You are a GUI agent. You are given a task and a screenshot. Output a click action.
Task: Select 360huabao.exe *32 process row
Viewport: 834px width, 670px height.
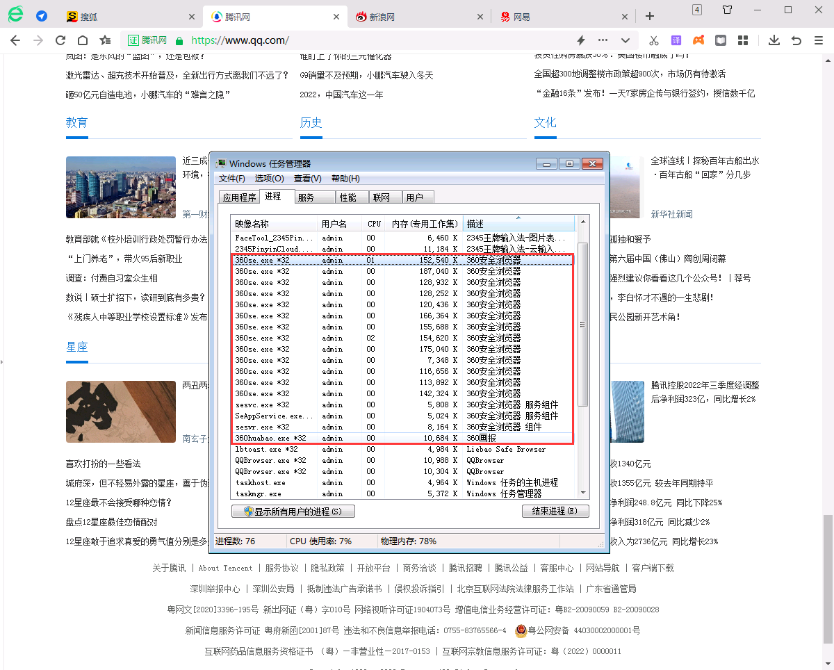pos(403,438)
